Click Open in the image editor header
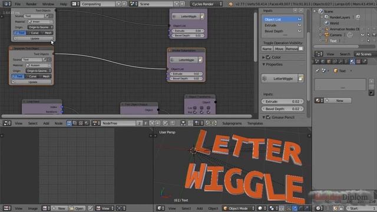 click(x=77, y=208)
